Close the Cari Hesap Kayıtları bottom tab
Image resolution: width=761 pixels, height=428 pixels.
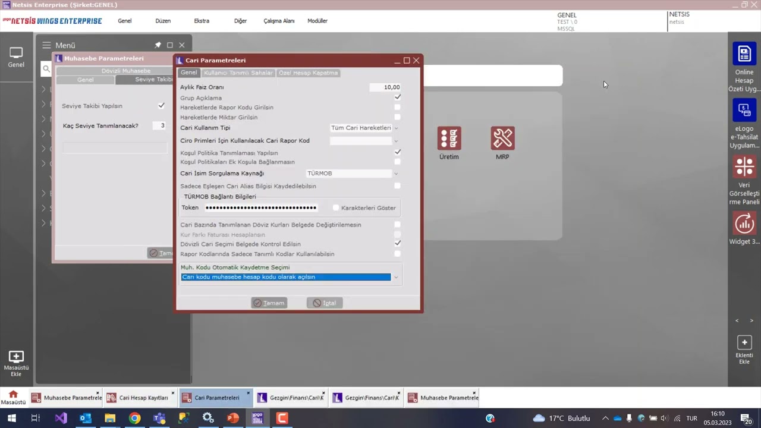pos(173,393)
